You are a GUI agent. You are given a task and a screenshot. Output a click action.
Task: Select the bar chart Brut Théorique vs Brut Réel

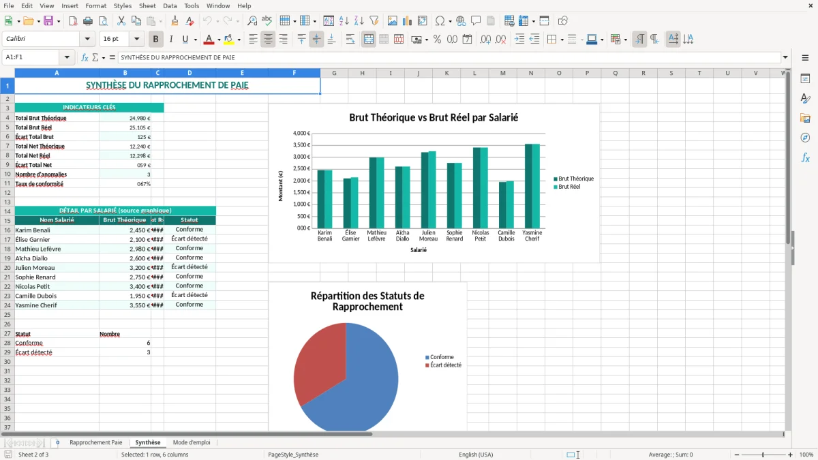[x=434, y=183]
